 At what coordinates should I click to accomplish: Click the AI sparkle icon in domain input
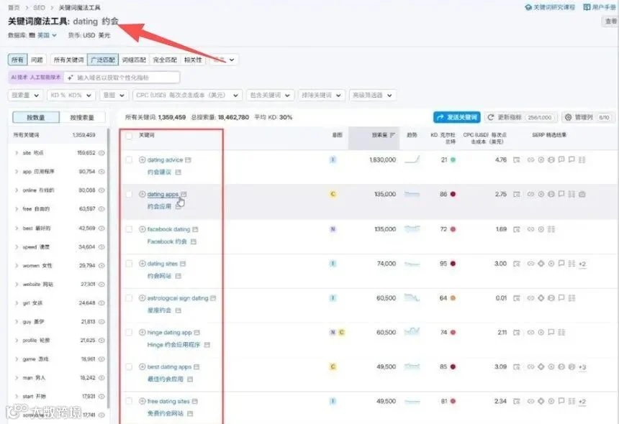click(71, 78)
